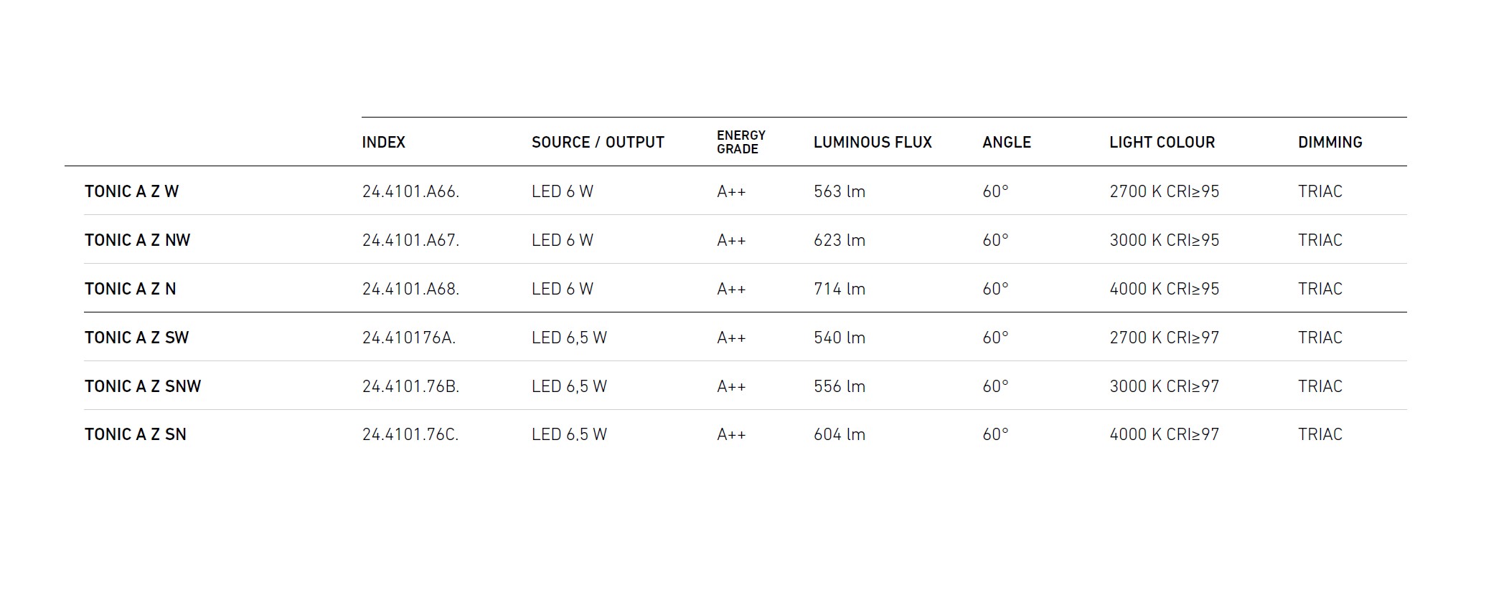
Task: Click the SOURCE / OUTPUT column header
Action: pyautogui.click(x=598, y=143)
